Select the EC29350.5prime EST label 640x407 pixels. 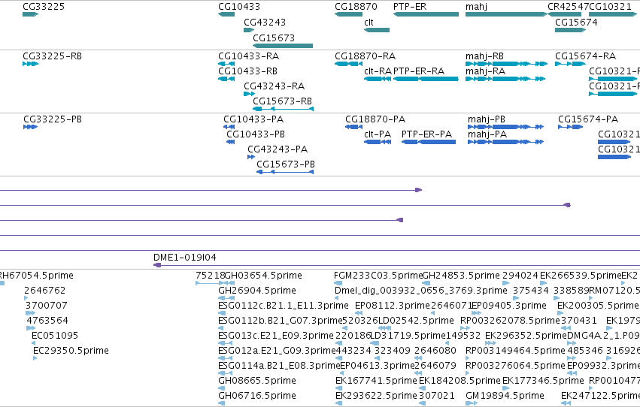pyautogui.click(x=71, y=351)
